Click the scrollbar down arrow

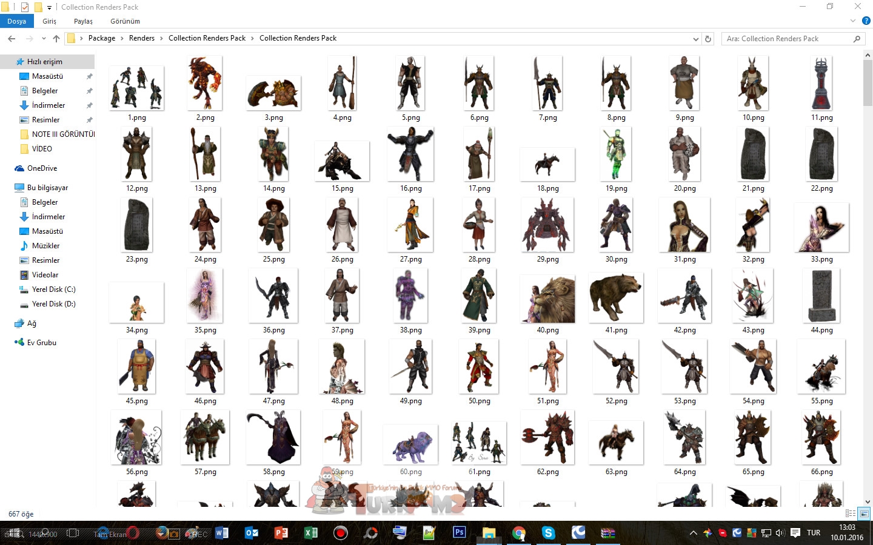tap(868, 501)
